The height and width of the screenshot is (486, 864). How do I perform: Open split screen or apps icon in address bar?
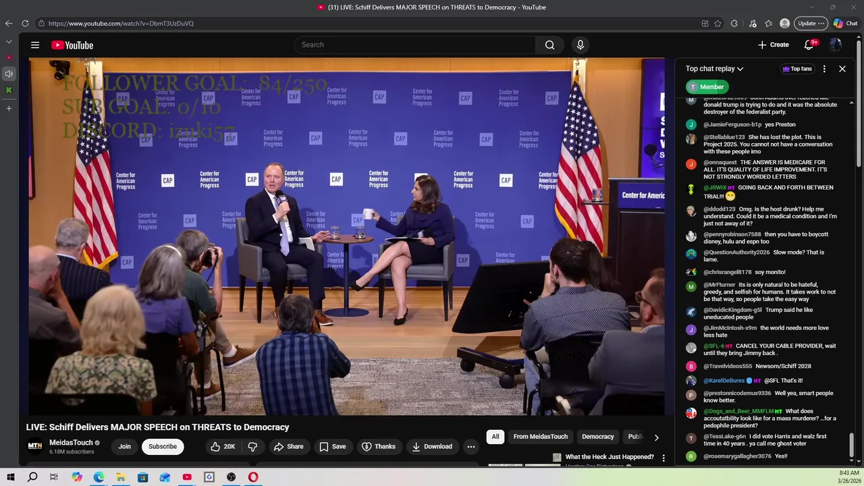[x=705, y=24]
